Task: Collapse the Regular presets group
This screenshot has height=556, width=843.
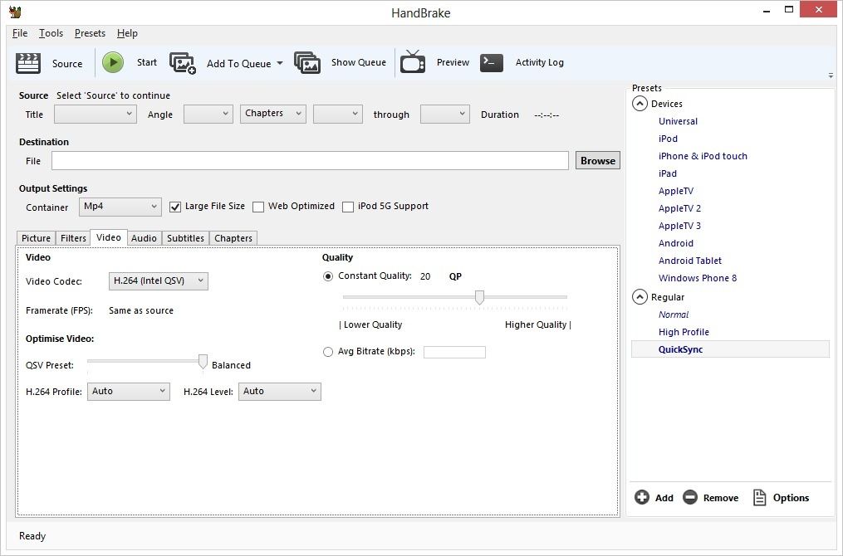Action: (640, 297)
